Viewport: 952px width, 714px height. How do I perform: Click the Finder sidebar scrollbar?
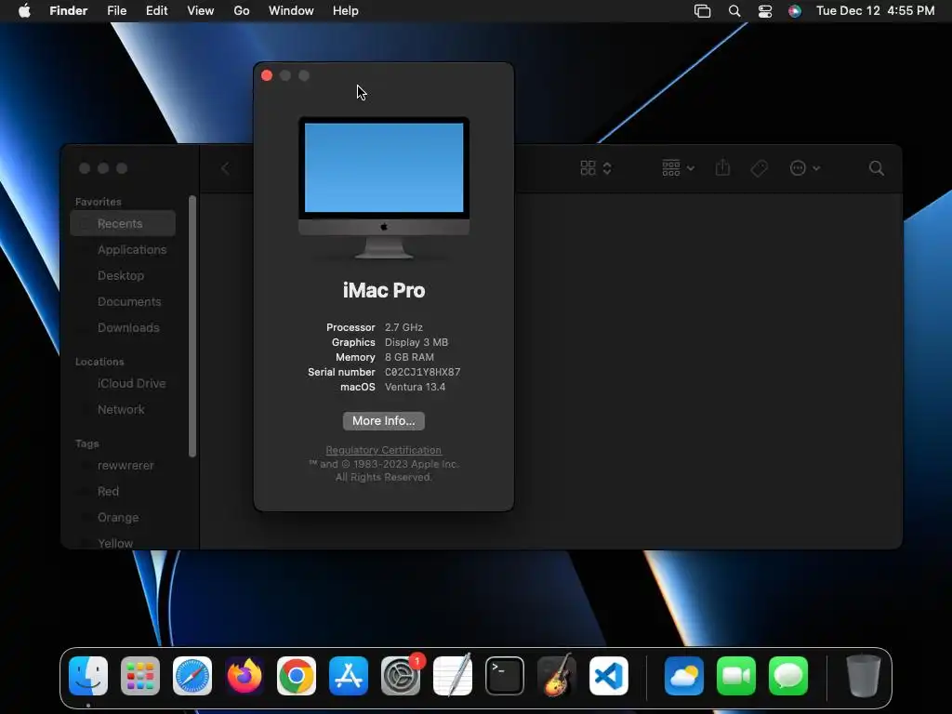pyautogui.click(x=192, y=326)
